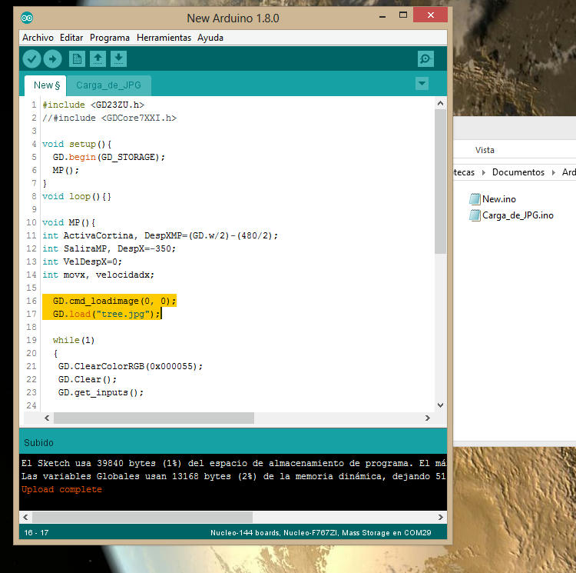Select the New sketch tab
The image size is (576, 573).
click(x=45, y=85)
